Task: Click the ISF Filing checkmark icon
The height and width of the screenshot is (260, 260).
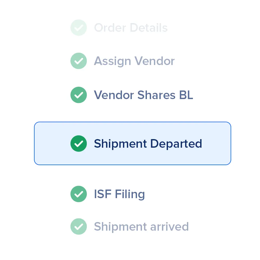Action: click(x=79, y=194)
